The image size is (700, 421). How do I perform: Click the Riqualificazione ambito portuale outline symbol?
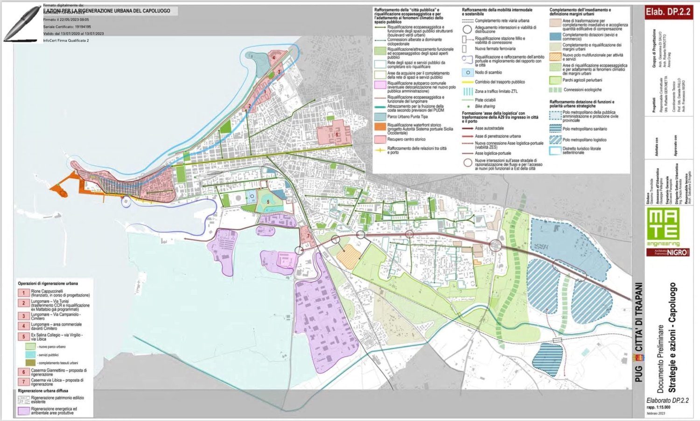pos(468,60)
